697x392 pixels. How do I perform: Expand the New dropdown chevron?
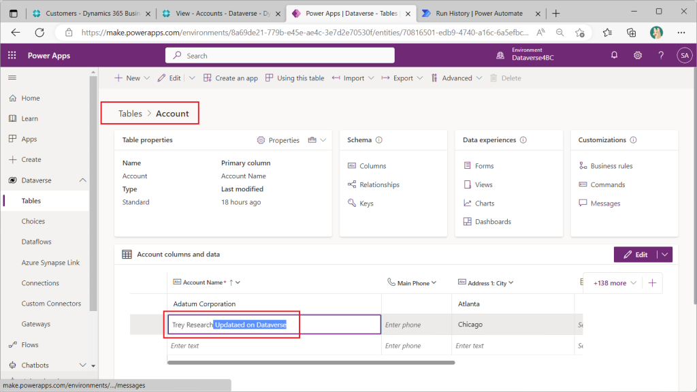click(147, 78)
